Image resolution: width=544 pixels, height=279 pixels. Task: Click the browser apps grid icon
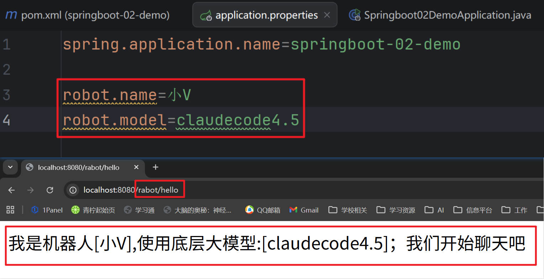pos(10,210)
